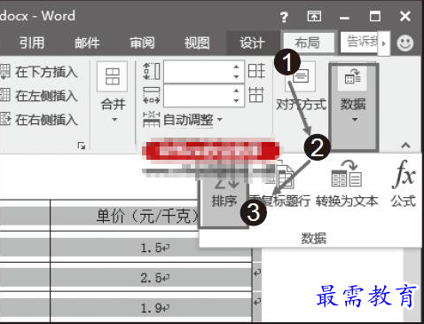
Task: Increase row height with up spinner
Action: 236,67
